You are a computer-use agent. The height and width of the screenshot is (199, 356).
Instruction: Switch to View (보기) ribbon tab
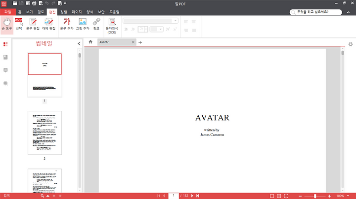30,12
